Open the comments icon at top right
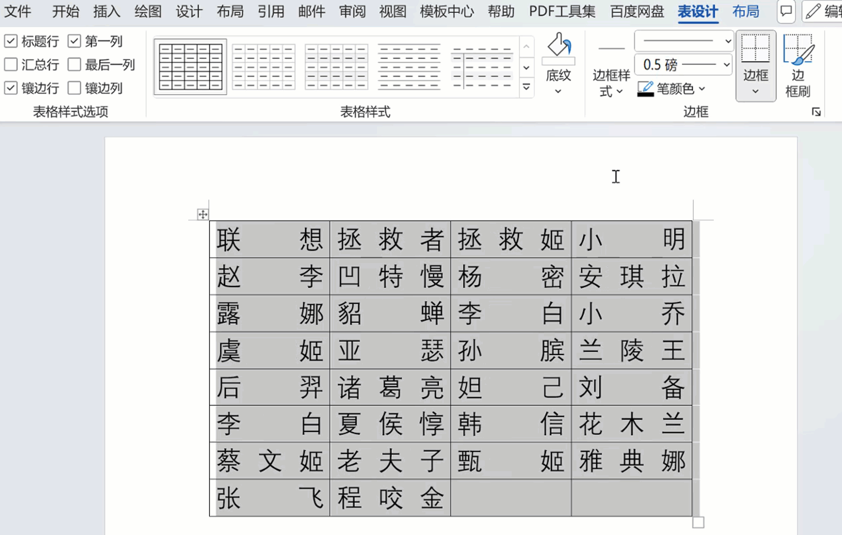 click(786, 11)
